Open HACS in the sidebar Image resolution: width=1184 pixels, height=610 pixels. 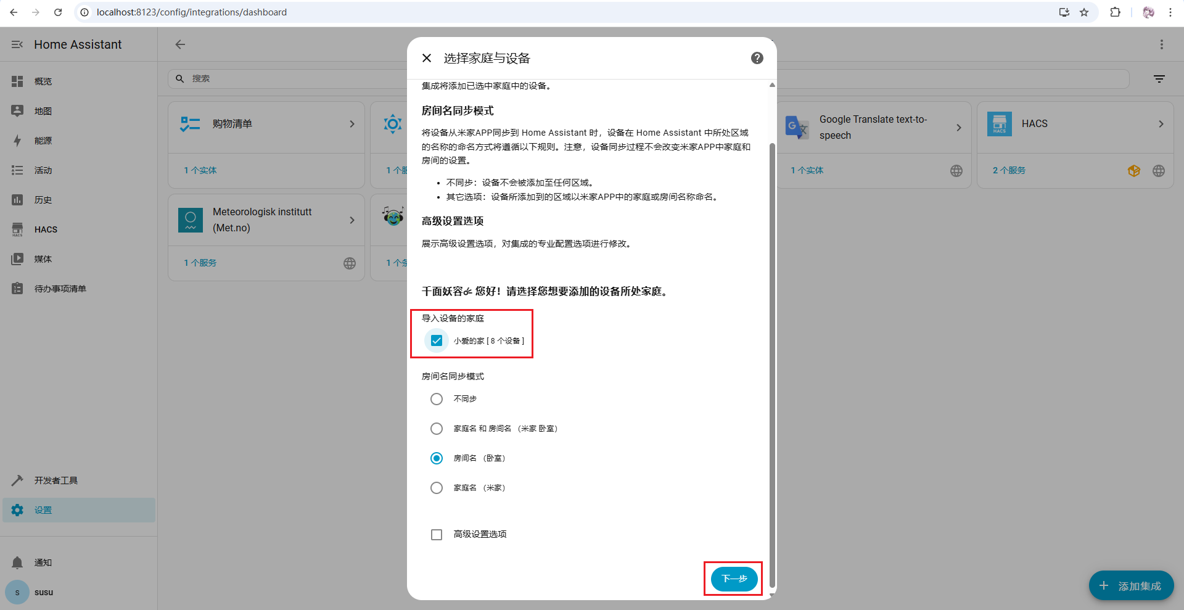79,229
